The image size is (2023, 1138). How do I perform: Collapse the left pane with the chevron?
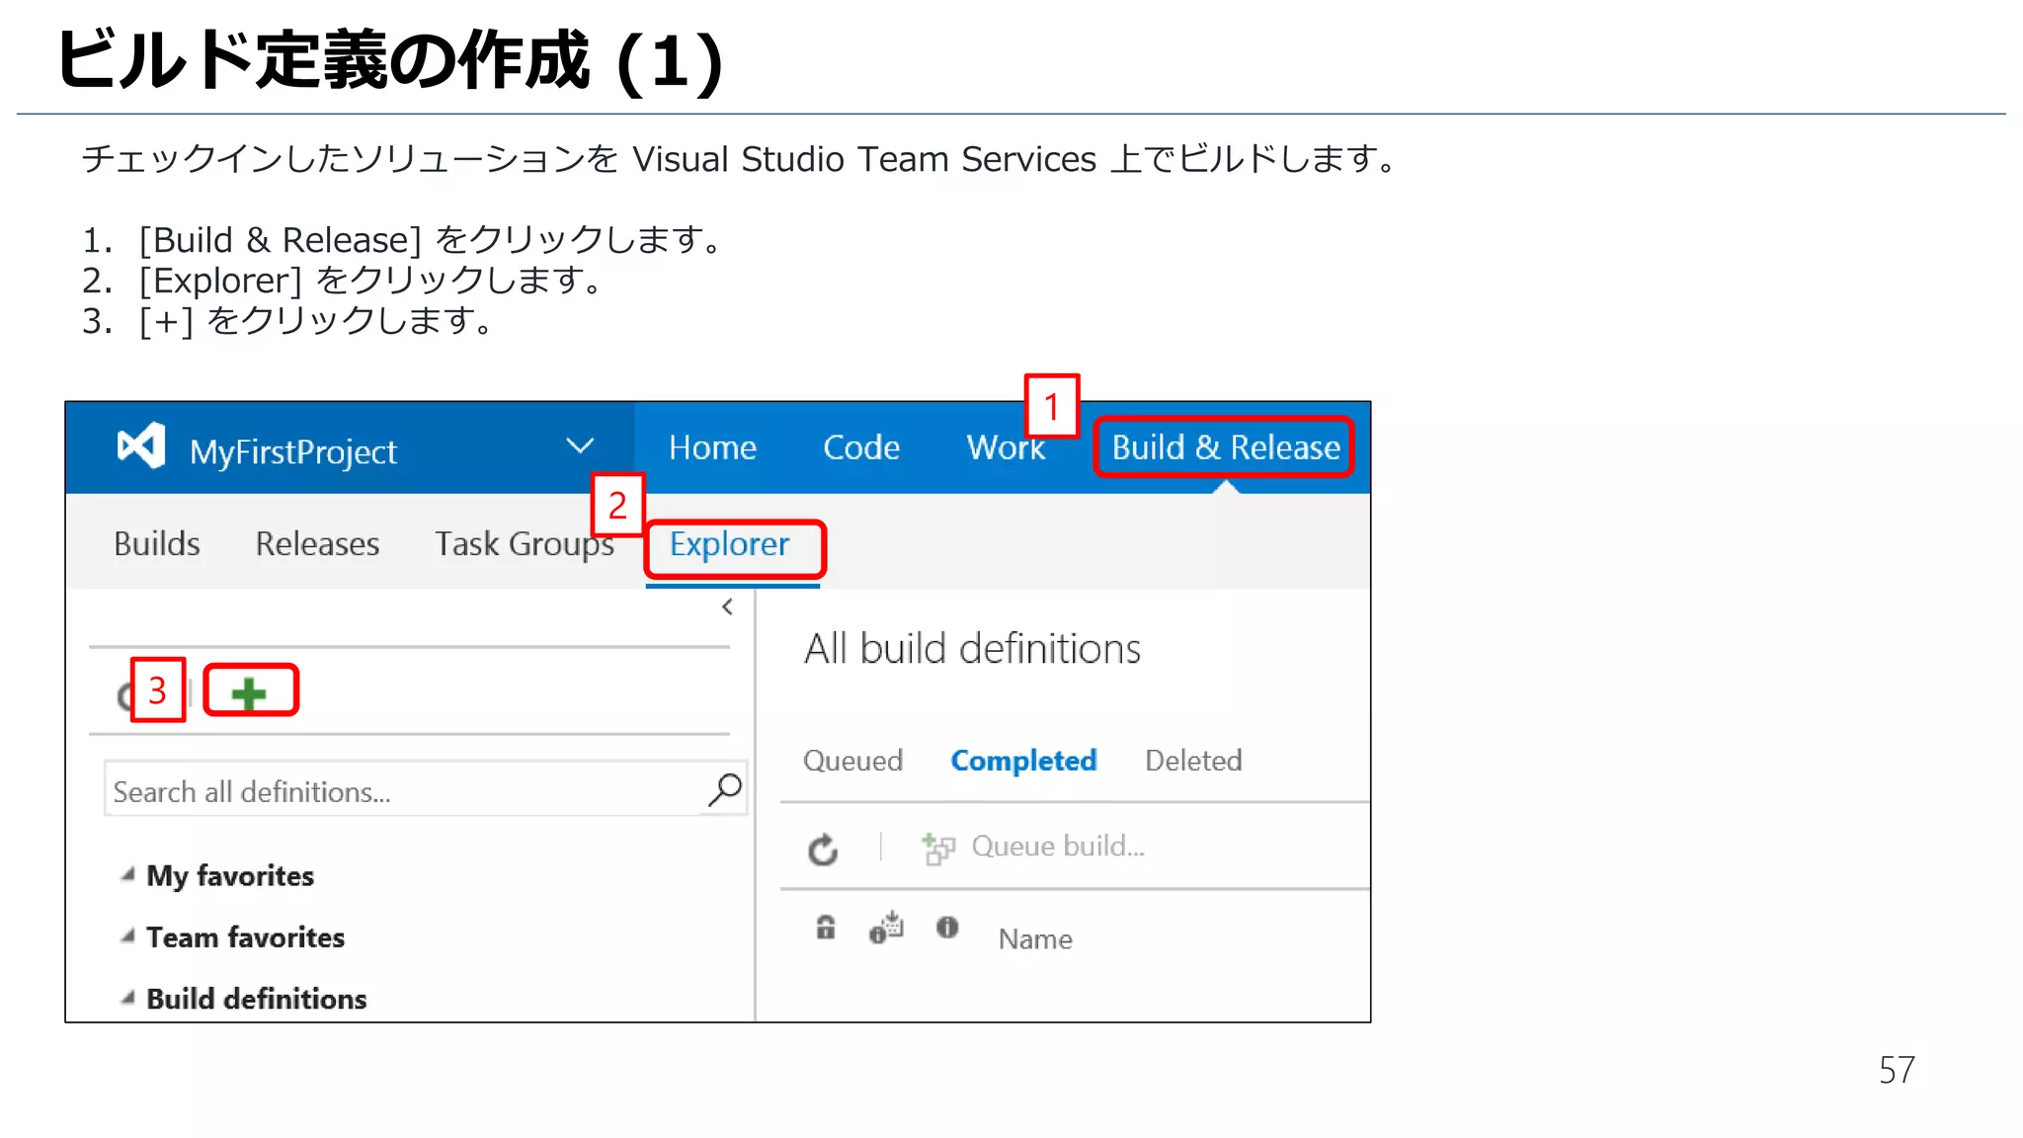pyautogui.click(x=728, y=607)
